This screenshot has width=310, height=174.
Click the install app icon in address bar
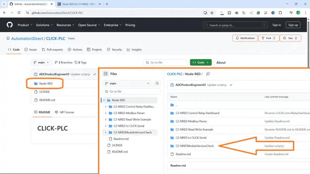pos(205,13)
